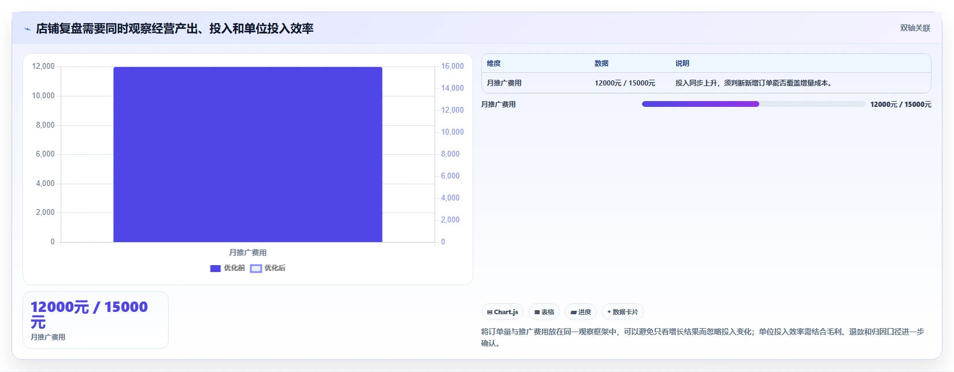Click the right axis value 16,000

point(452,66)
